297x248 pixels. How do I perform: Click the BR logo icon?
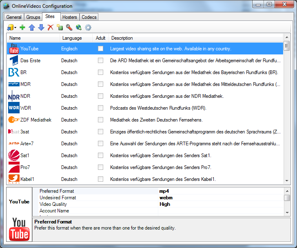click(14, 72)
